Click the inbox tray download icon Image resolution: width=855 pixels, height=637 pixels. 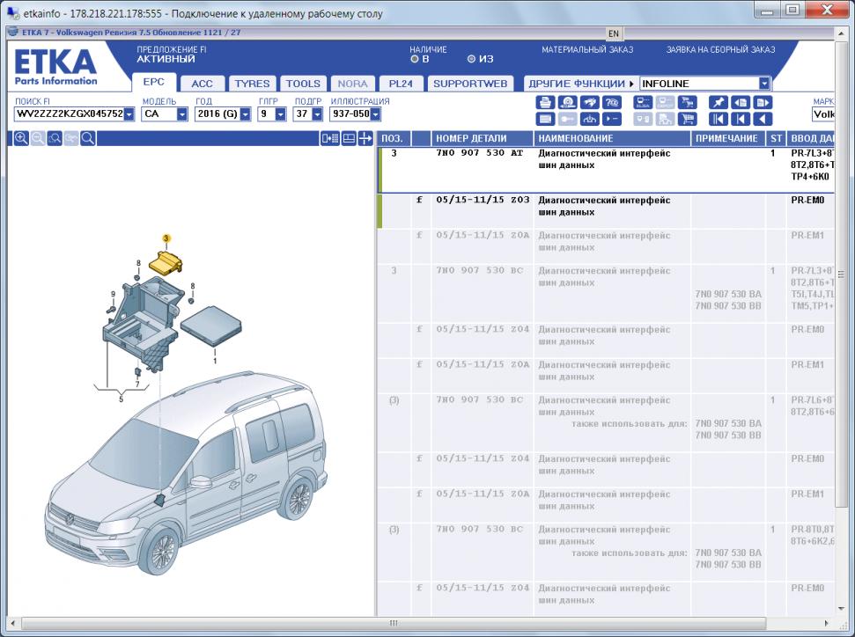(x=589, y=120)
